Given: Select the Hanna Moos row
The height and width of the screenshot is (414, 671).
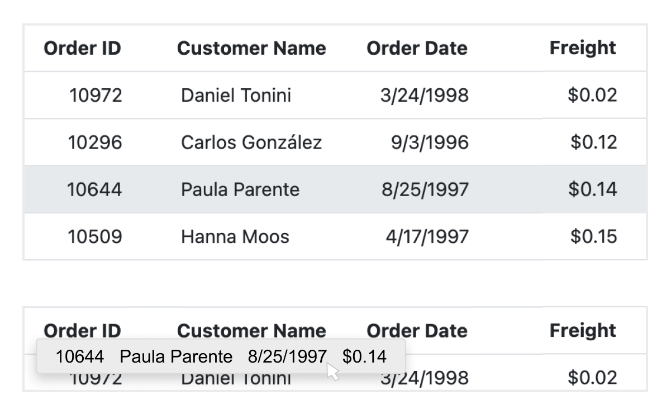Looking at the screenshot, I should [x=235, y=237].
